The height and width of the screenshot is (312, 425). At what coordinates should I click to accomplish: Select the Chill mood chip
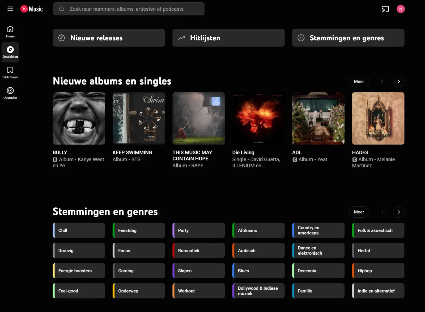click(x=79, y=230)
